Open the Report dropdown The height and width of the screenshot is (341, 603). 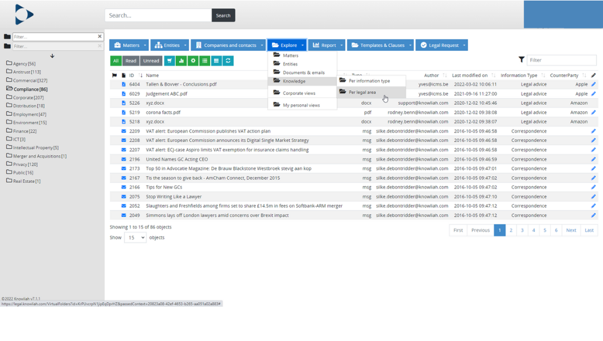coord(326,45)
